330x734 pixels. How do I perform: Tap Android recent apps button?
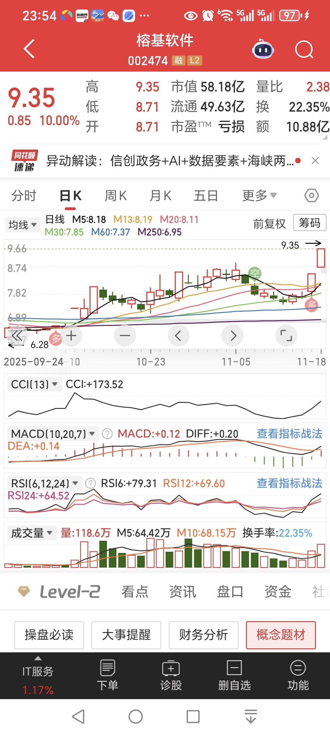(x=193, y=717)
